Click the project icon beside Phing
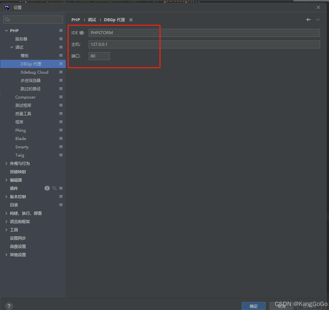This screenshot has width=329, height=310. click(x=61, y=130)
